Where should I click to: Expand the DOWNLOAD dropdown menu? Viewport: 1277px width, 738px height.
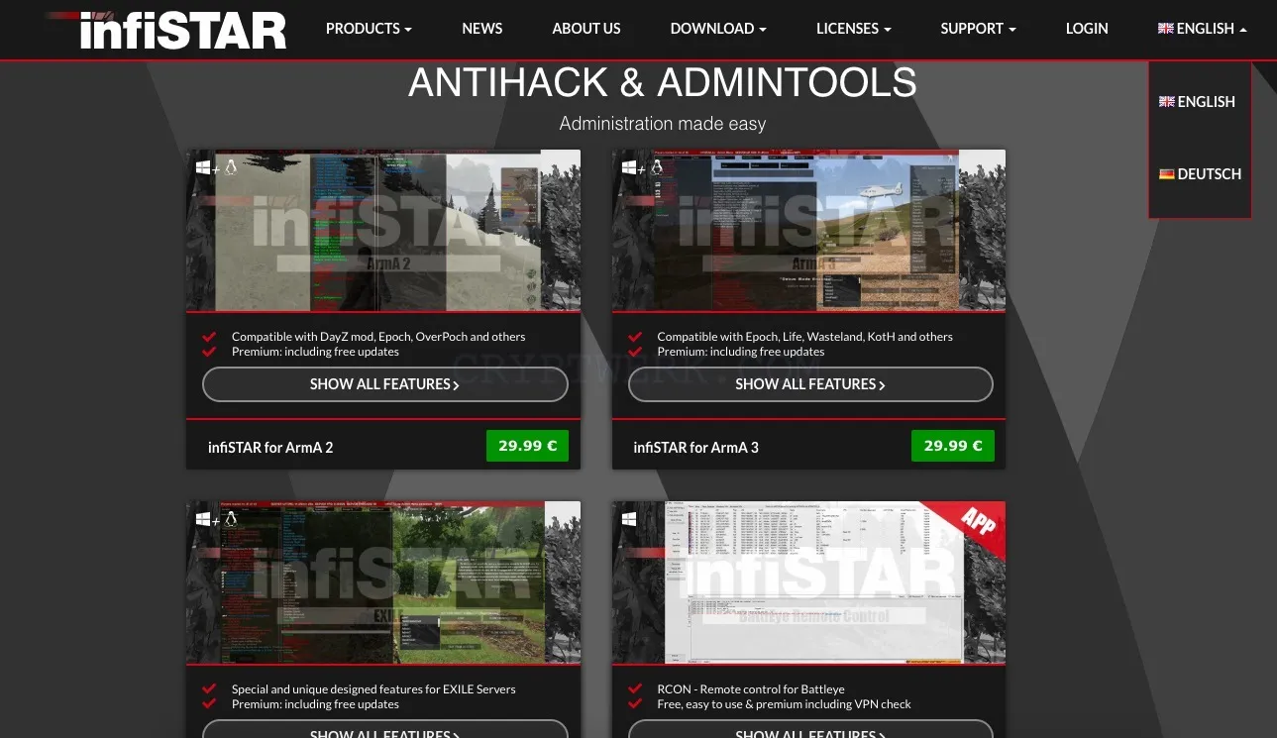[x=718, y=29]
